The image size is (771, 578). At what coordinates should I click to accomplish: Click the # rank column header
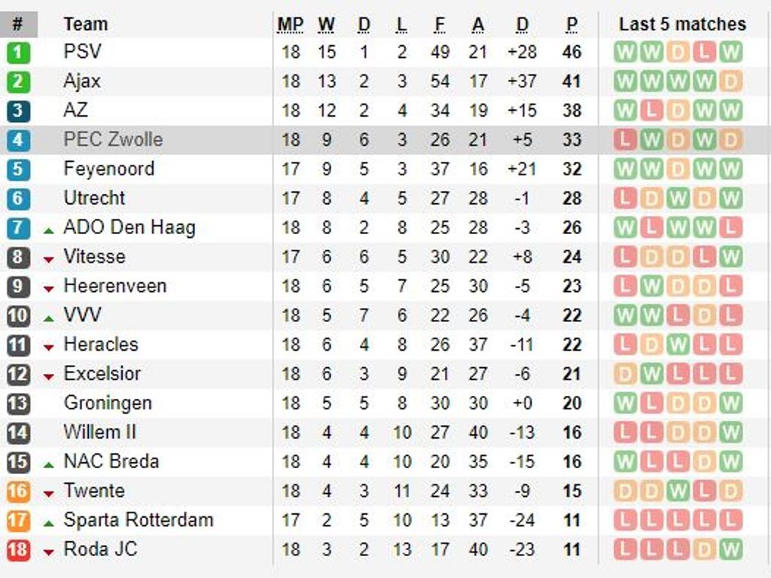[18, 24]
